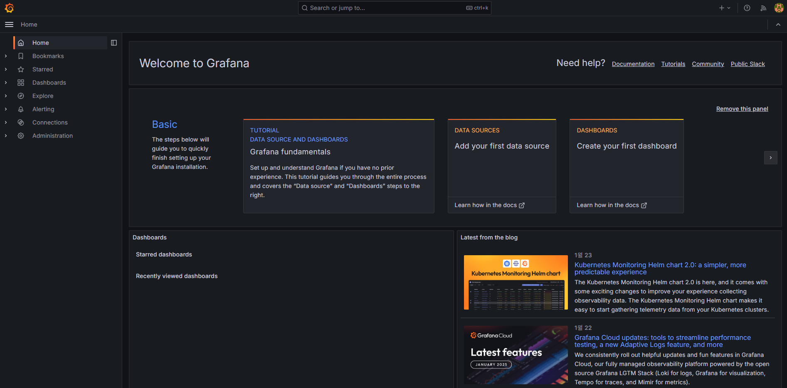Expand the Starred section chevron
The image size is (787, 388).
[x=6, y=69]
